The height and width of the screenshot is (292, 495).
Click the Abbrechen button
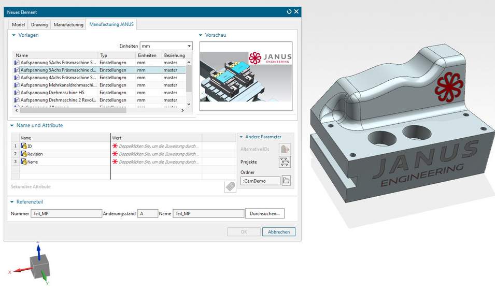pos(279,232)
